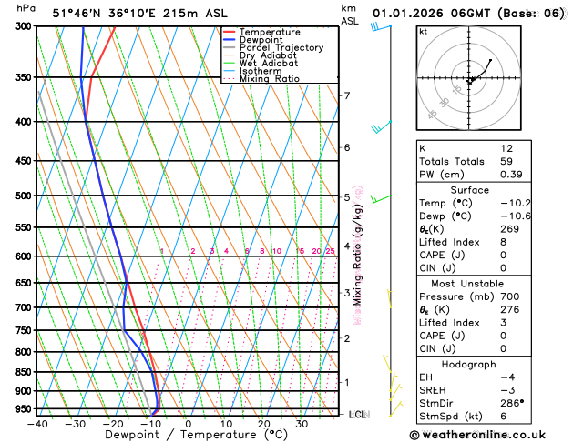Click the kt unit label in hodograph
573x442 pixels.
click(x=424, y=32)
